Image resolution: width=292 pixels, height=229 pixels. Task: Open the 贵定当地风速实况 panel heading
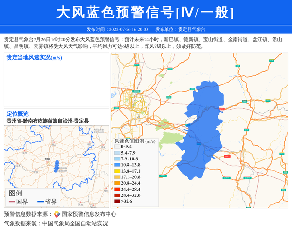(x=34, y=58)
